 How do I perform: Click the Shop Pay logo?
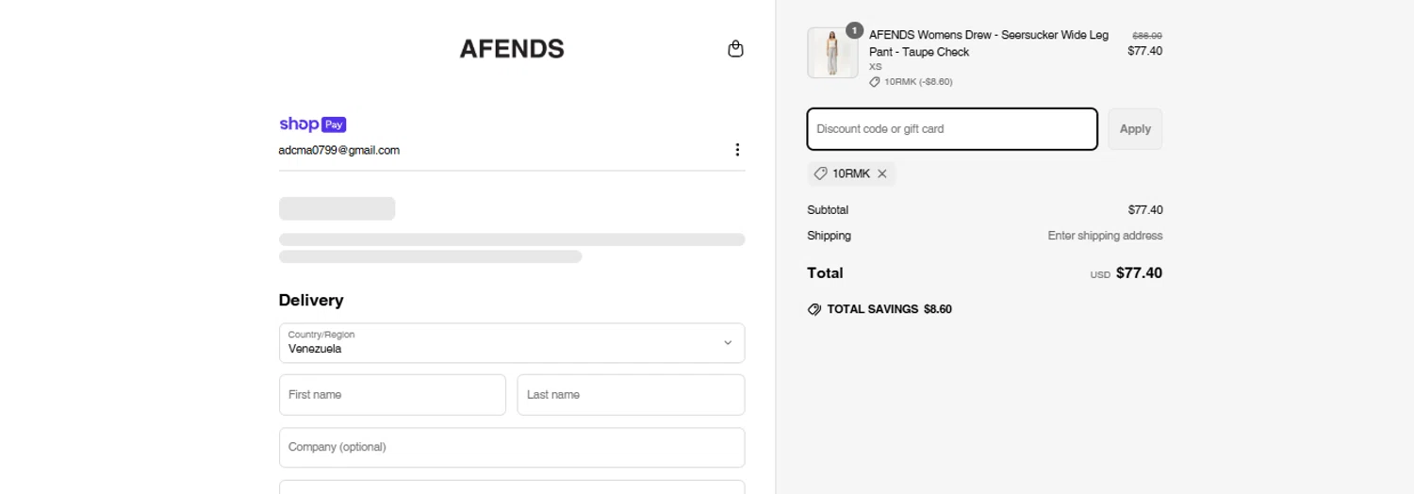[x=313, y=124]
